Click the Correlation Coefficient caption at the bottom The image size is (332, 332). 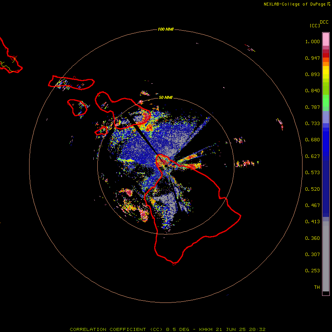[167, 329]
